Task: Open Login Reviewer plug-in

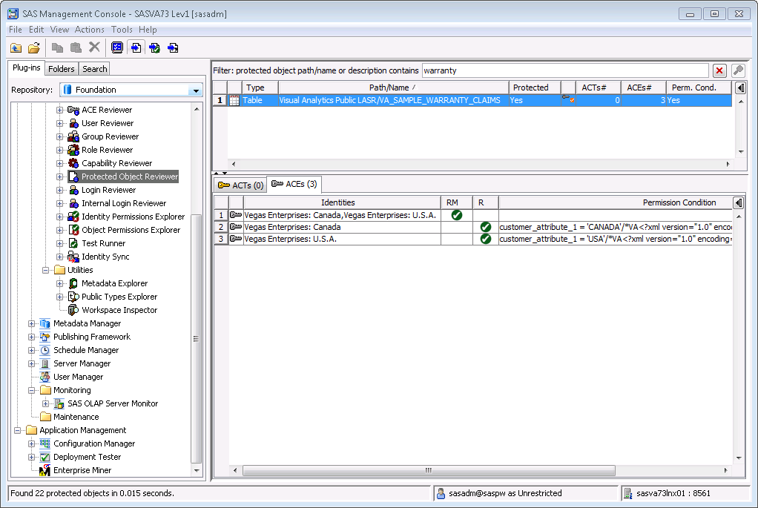Action: pyautogui.click(x=108, y=190)
